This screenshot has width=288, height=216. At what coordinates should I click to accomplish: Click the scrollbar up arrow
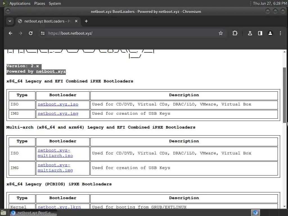click(x=284, y=52)
